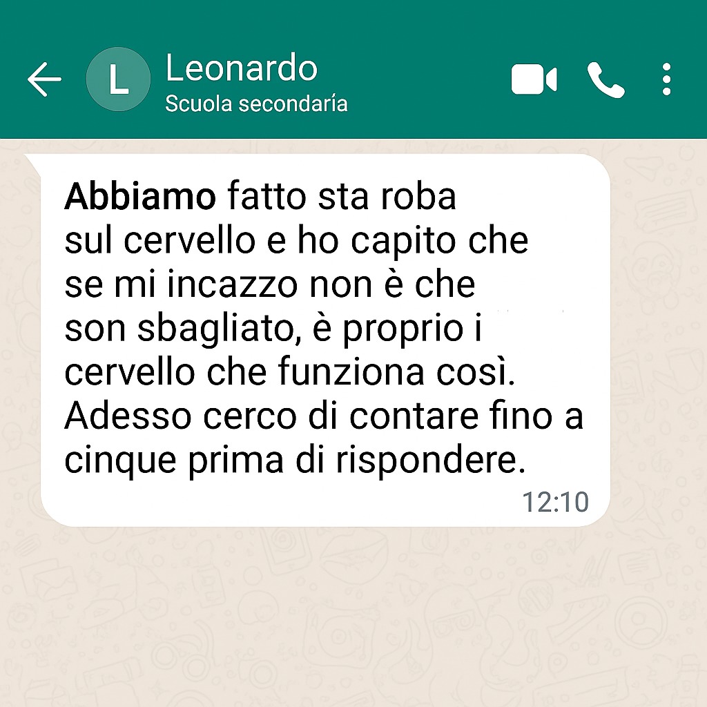The width and height of the screenshot is (707, 707).
Task: Click the message bubble's pointed tail corner
Action: [32, 160]
